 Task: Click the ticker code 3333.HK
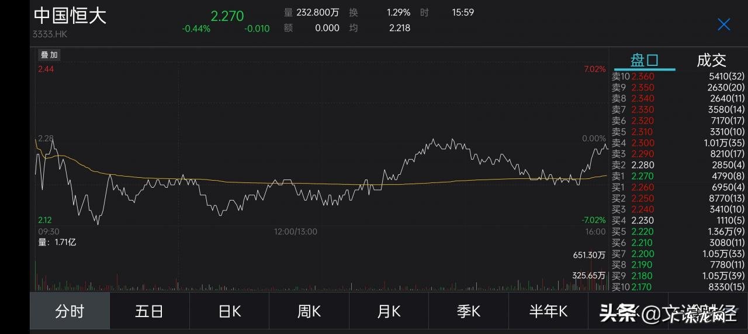click(50, 34)
